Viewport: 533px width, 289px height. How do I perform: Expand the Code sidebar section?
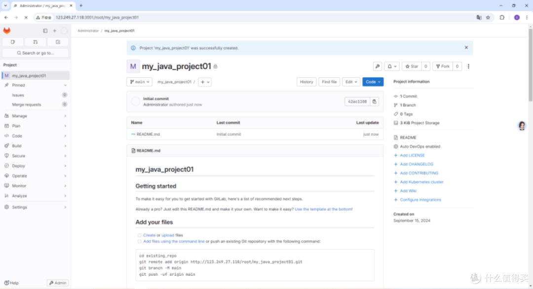(x=36, y=136)
